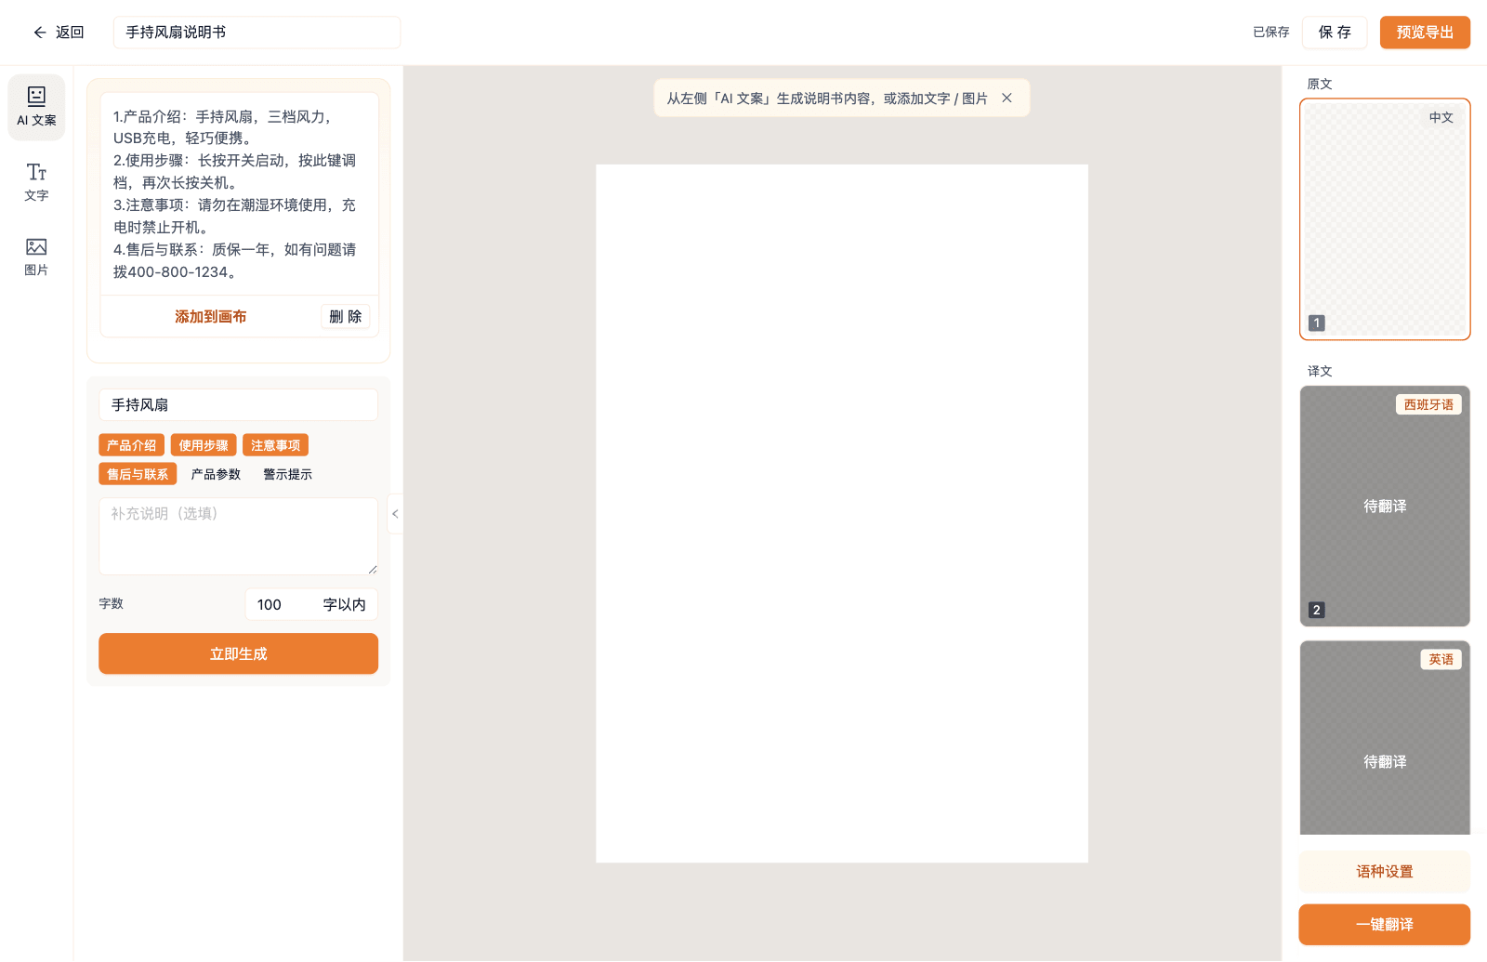Viewport: 1487px width, 962px height.
Task: Select the 英语 translation thumbnail
Action: pyautogui.click(x=1385, y=738)
